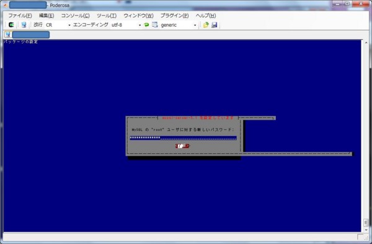Click the new connection toolbar icon

click(11, 25)
